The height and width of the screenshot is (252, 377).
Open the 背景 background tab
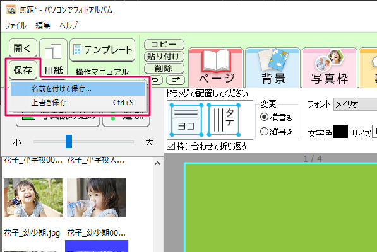pyautogui.click(x=273, y=68)
